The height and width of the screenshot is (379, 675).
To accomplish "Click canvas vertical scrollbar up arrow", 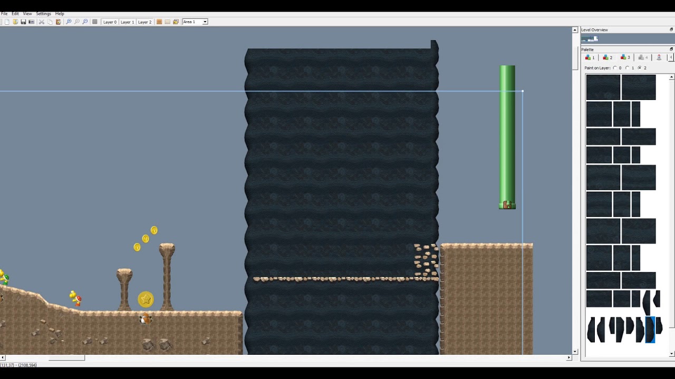I will [x=575, y=30].
